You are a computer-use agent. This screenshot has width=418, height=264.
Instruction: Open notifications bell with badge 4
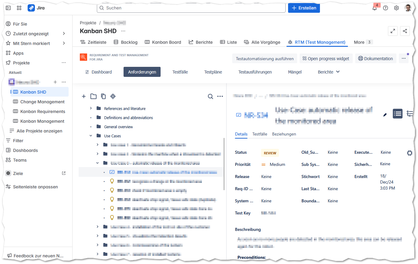point(375,8)
